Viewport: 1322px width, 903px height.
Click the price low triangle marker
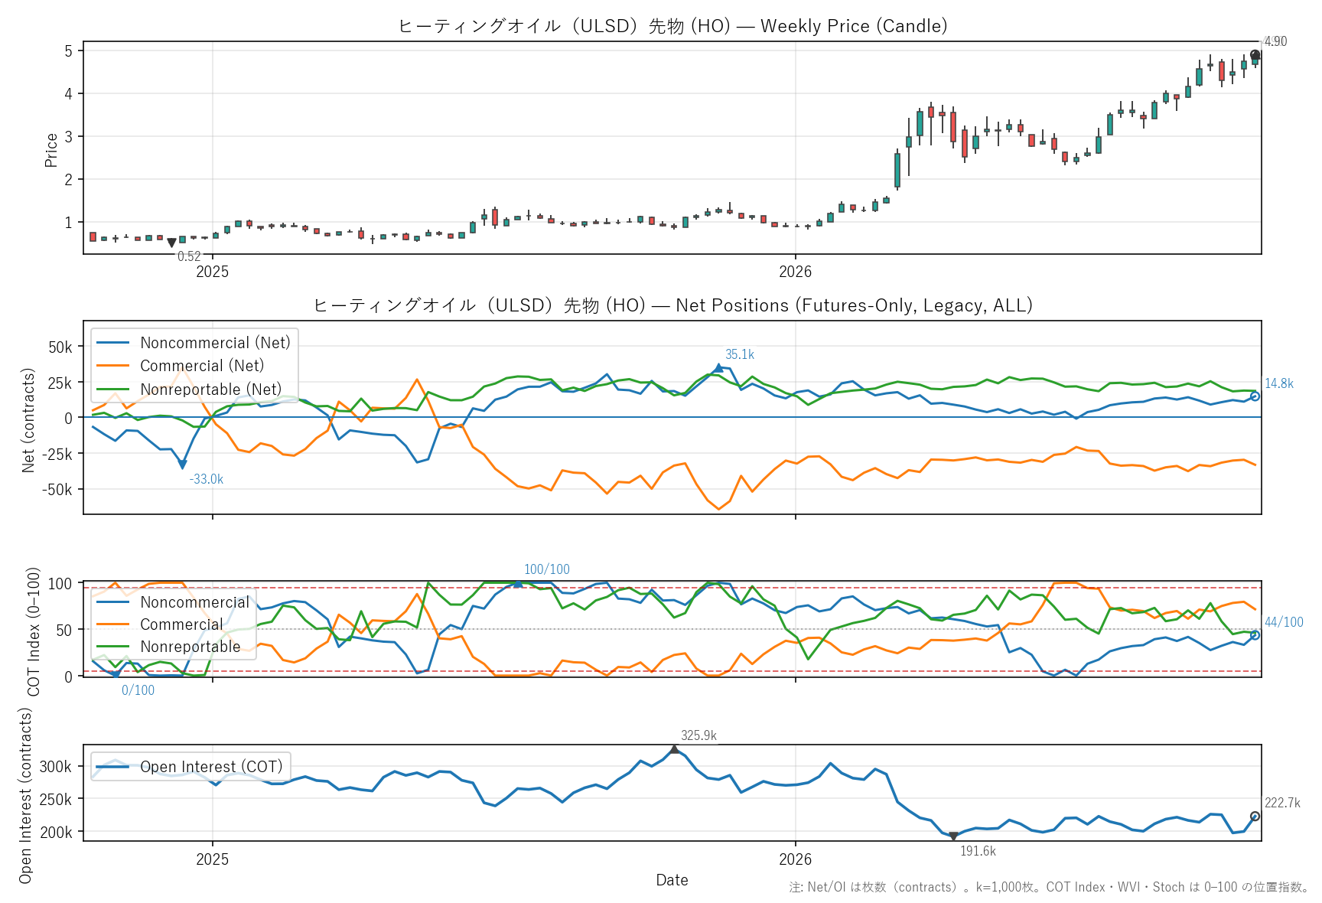point(171,243)
